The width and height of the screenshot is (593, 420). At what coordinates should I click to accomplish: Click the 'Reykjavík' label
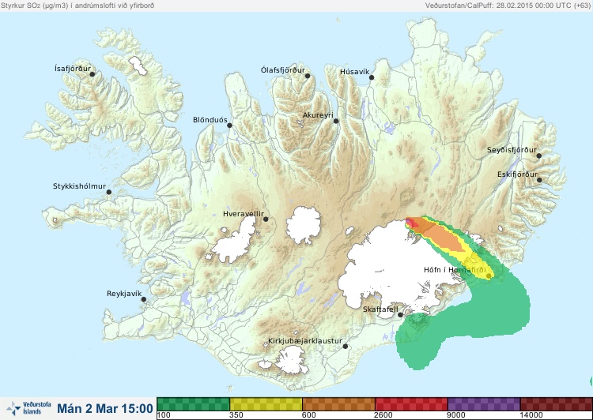coord(124,294)
